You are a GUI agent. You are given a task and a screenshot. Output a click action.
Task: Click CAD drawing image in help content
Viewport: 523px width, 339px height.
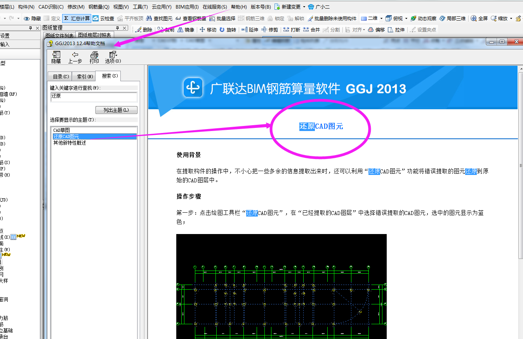[x=281, y=287]
